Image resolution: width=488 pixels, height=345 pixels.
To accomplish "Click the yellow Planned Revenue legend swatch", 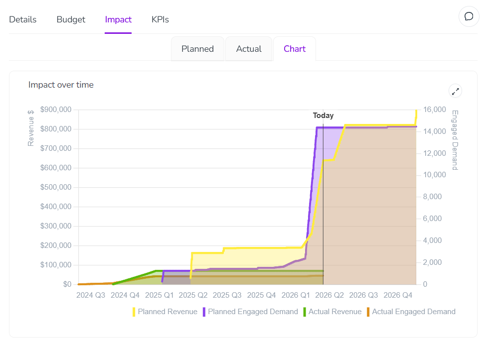I will [134, 312].
